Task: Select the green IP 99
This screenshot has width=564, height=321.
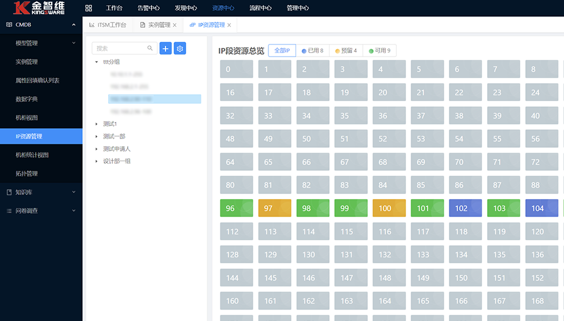Action: tap(351, 208)
